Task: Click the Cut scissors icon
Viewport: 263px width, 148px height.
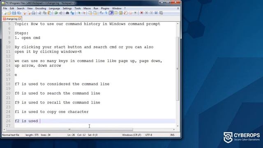Action: click(40, 13)
